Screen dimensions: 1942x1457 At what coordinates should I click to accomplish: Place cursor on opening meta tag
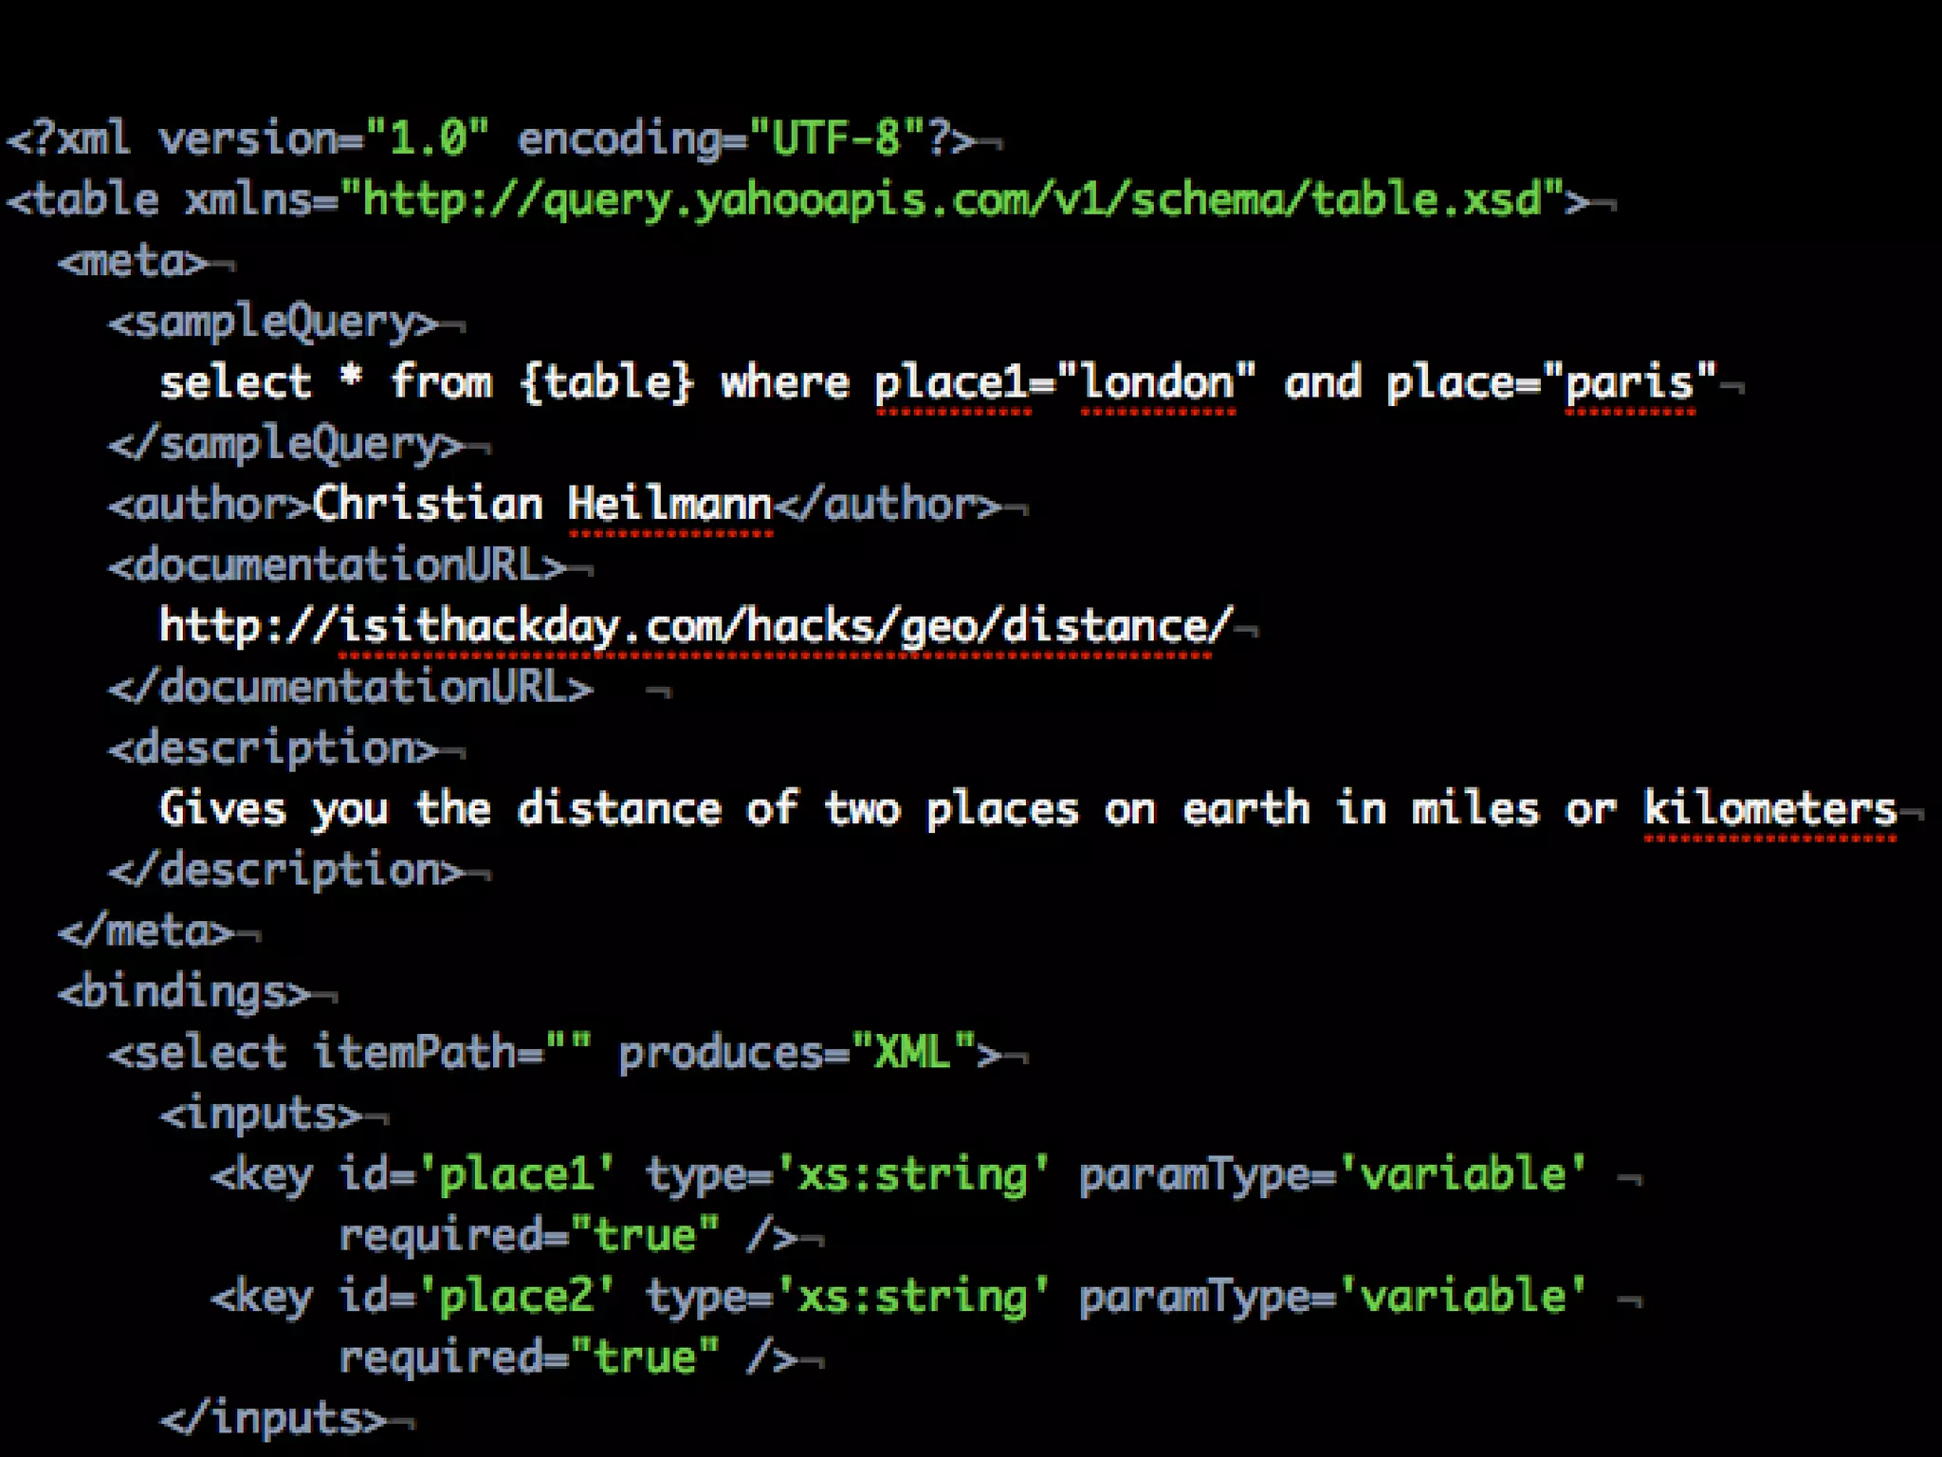[x=132, y=262]
